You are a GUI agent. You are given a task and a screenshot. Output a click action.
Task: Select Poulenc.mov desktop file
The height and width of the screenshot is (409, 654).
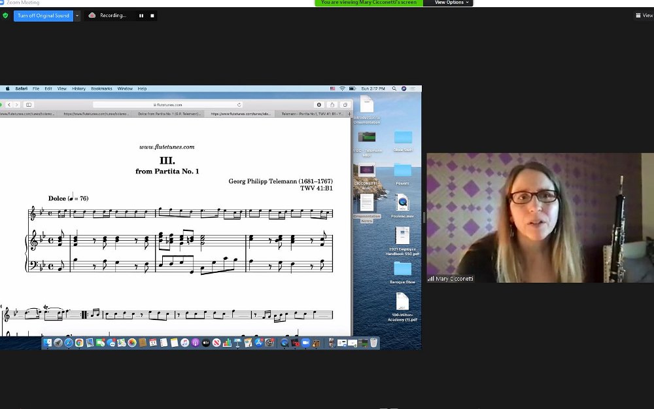click(x=402, y=206)
